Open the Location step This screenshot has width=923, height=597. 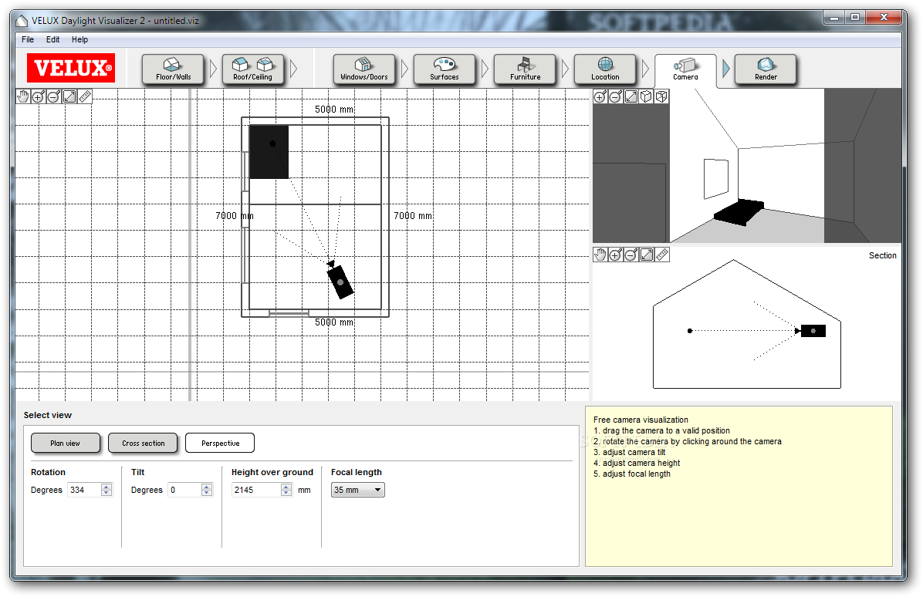pyautogui.click(x=605, y=69)
